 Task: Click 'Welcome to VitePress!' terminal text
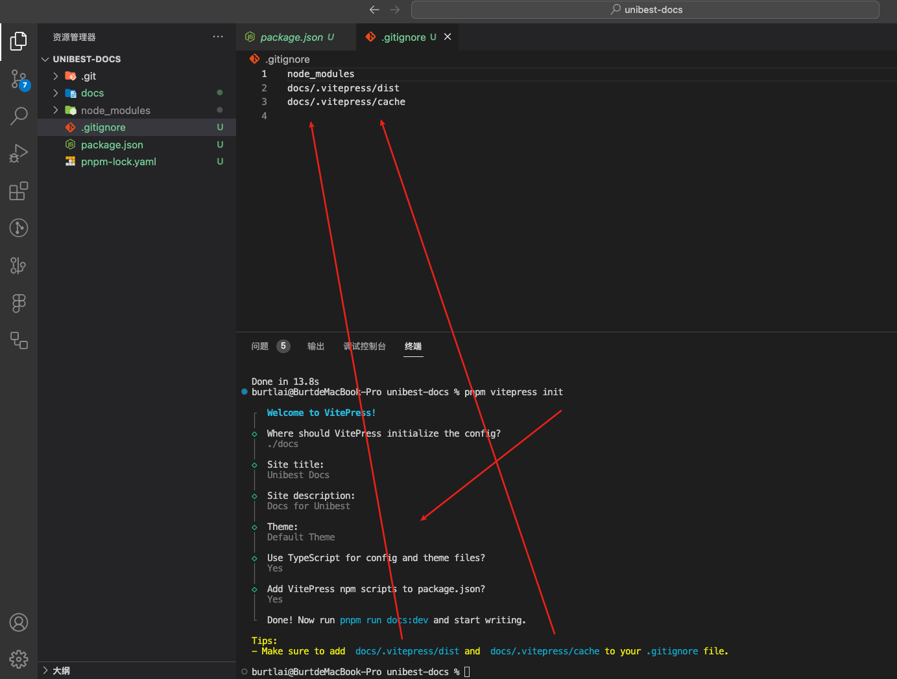pos(322,413)
